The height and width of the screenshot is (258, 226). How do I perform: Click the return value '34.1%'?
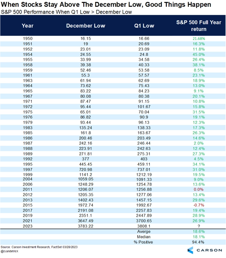(x=199, y=164)
